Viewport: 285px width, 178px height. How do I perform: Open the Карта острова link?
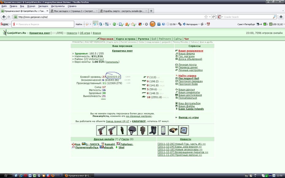126,39
